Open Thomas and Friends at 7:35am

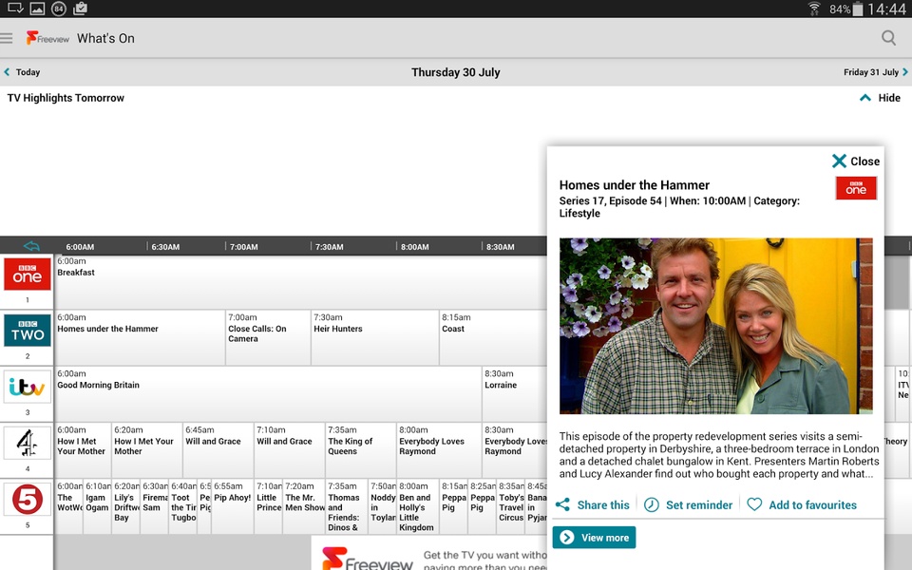[x=347, y=506]
